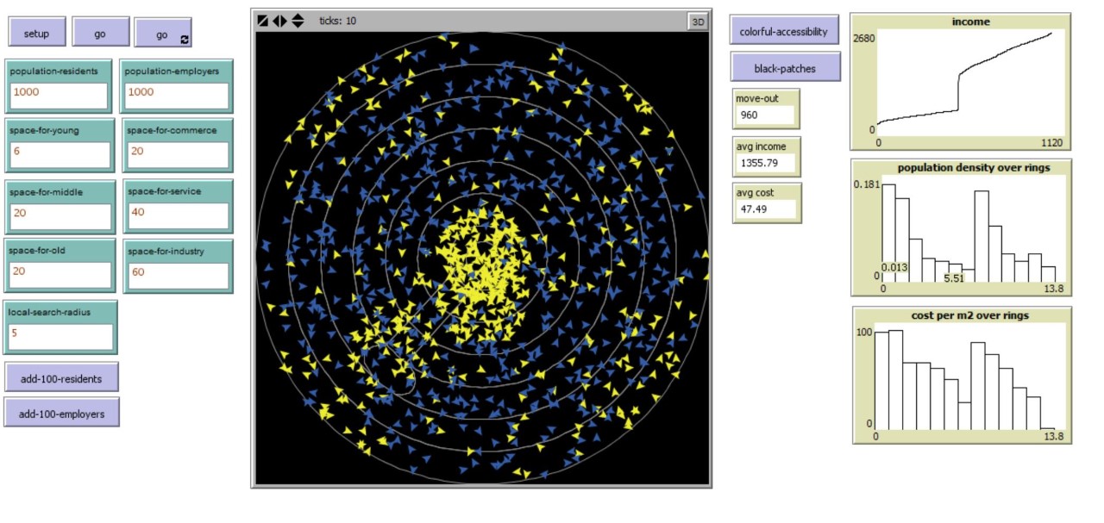Start the forever go button with loop icon
This screenshot has width=1104, height=523.
(163, 33)
